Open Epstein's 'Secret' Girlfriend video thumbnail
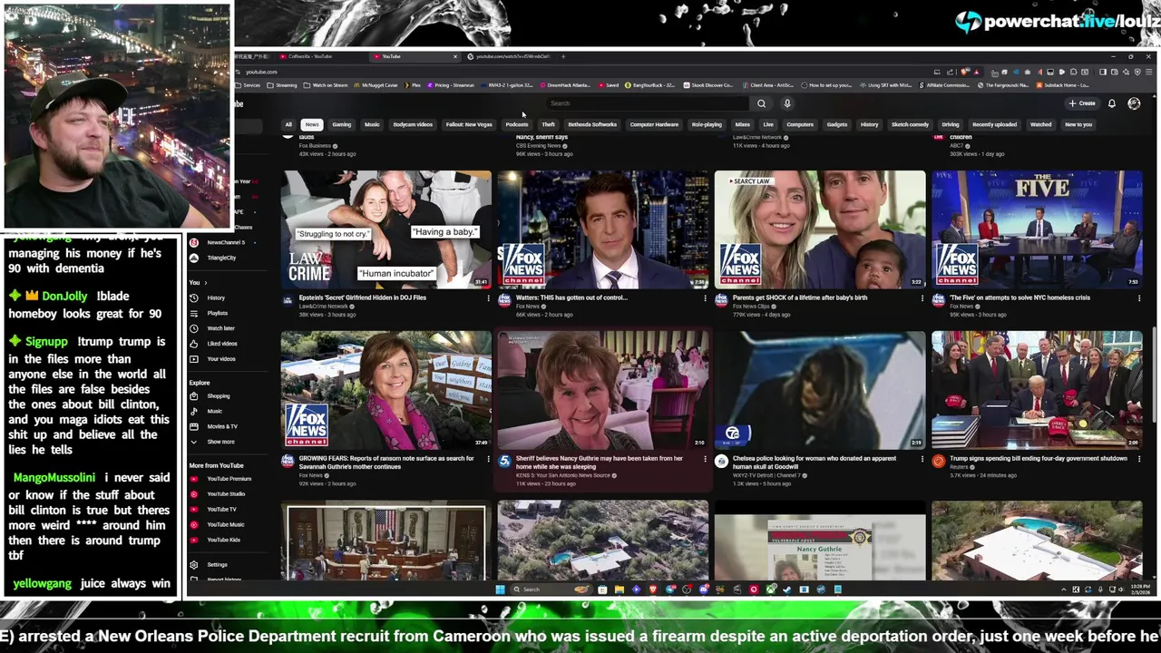The image size is (1161, 653). pyautogui.click(x=386, y=229)
